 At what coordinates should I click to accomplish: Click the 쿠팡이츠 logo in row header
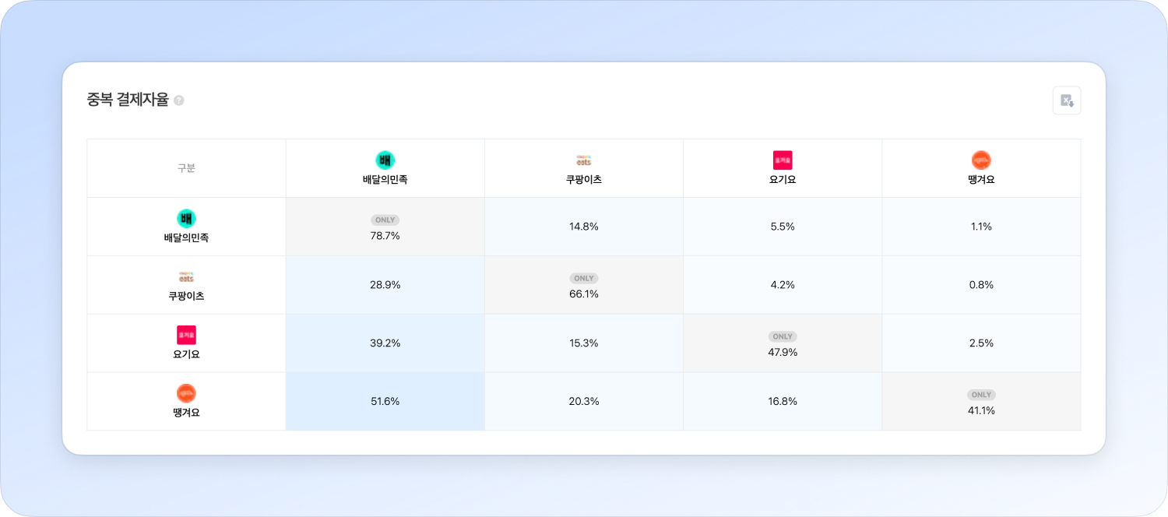(x=186, y=277)
